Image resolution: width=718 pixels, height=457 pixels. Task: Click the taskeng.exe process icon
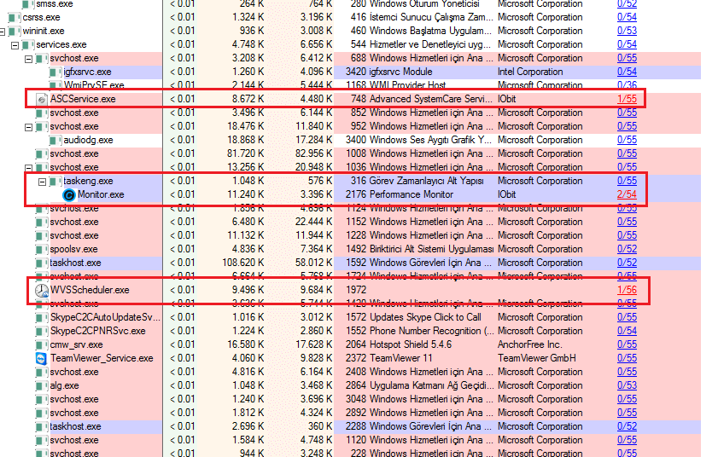pos(55,181)
